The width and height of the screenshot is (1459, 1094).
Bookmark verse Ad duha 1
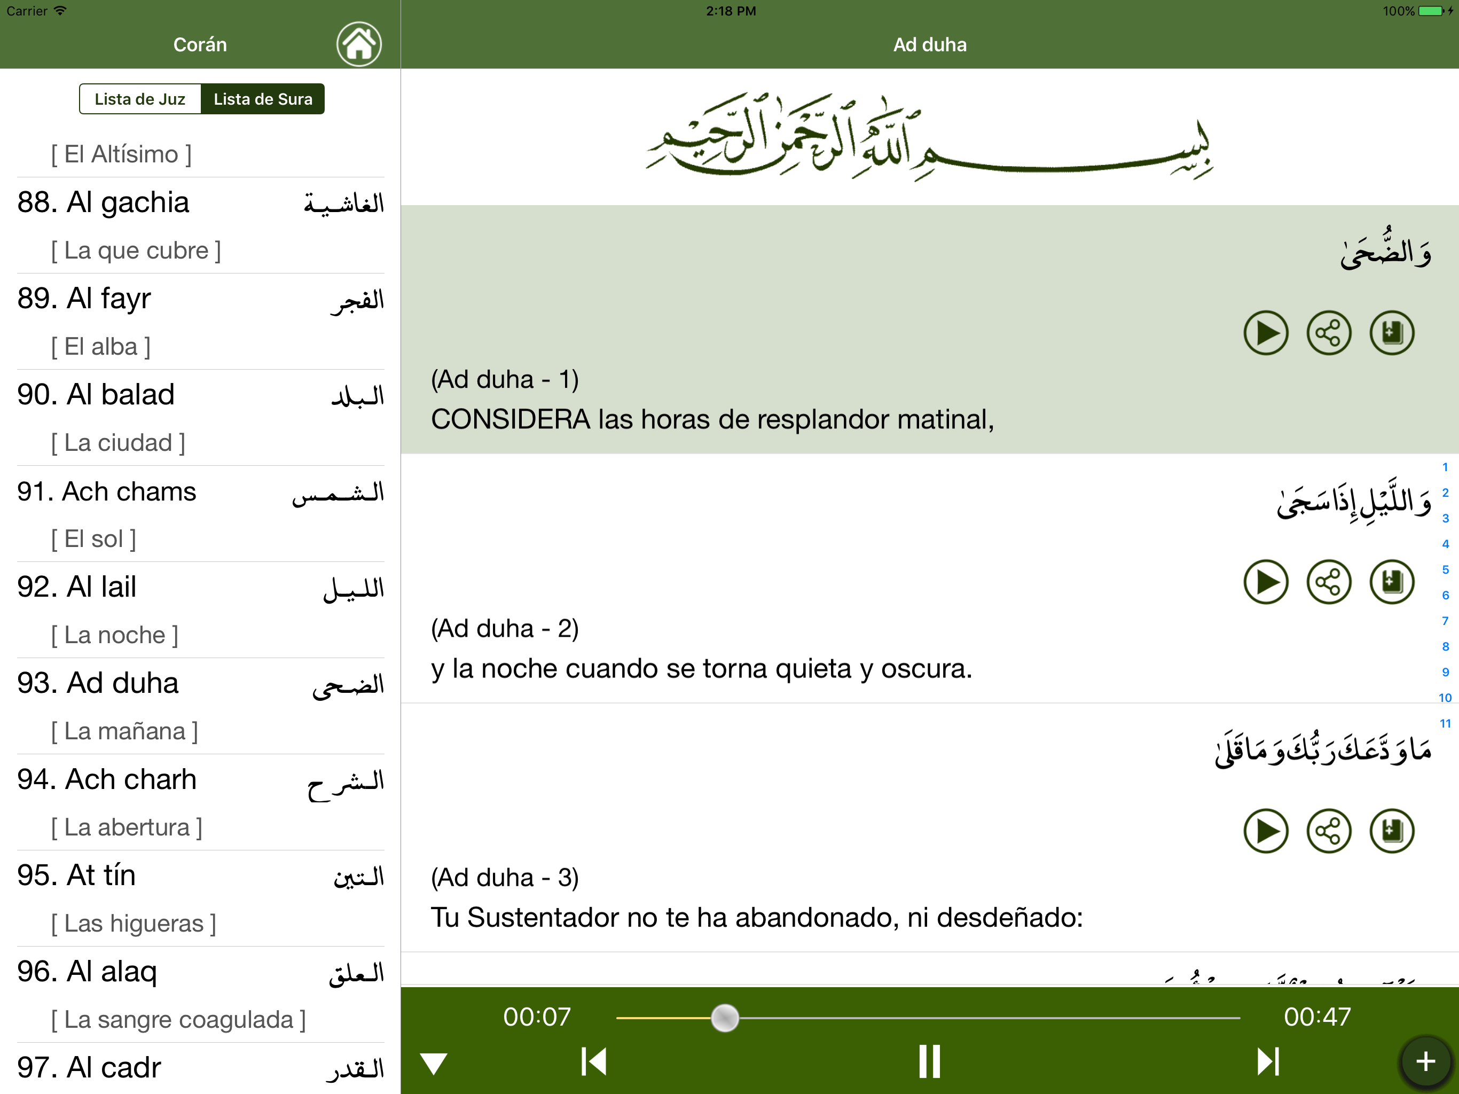tap(1392, 333)
